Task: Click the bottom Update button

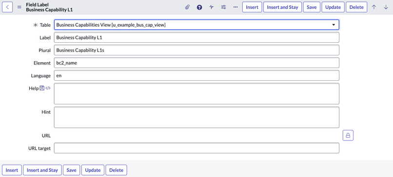Action: (93, 170)
